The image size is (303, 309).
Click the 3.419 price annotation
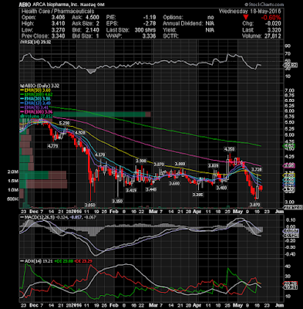tap(131, 190)
